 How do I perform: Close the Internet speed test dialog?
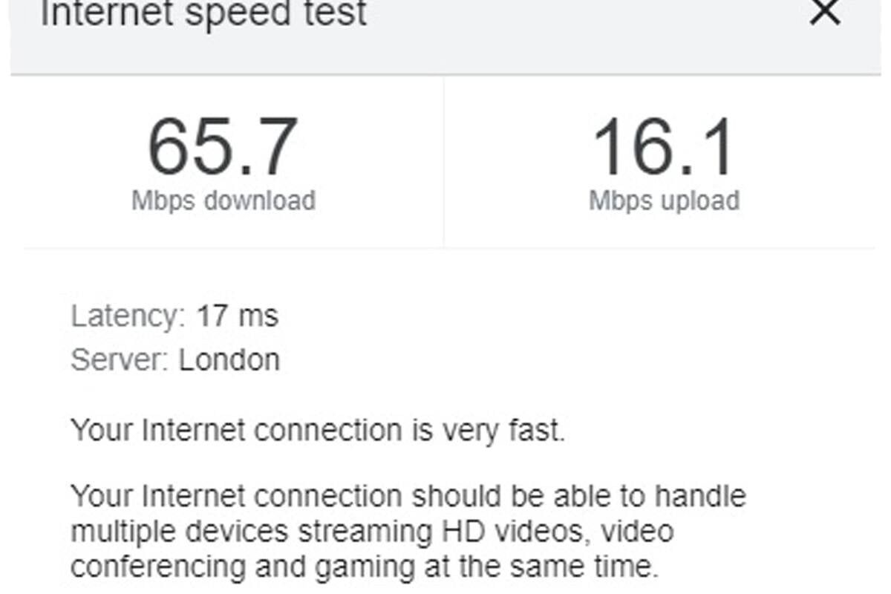point(824,13)
